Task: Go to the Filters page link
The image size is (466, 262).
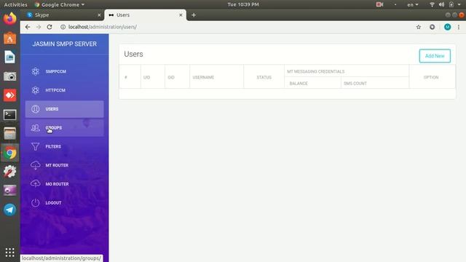Action: click(53, 146)
